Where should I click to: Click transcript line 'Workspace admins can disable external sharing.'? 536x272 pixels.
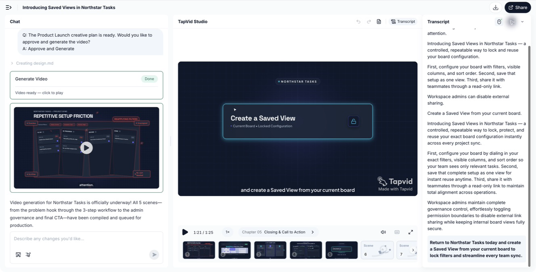pyautogui.click(x=468, y=100)
